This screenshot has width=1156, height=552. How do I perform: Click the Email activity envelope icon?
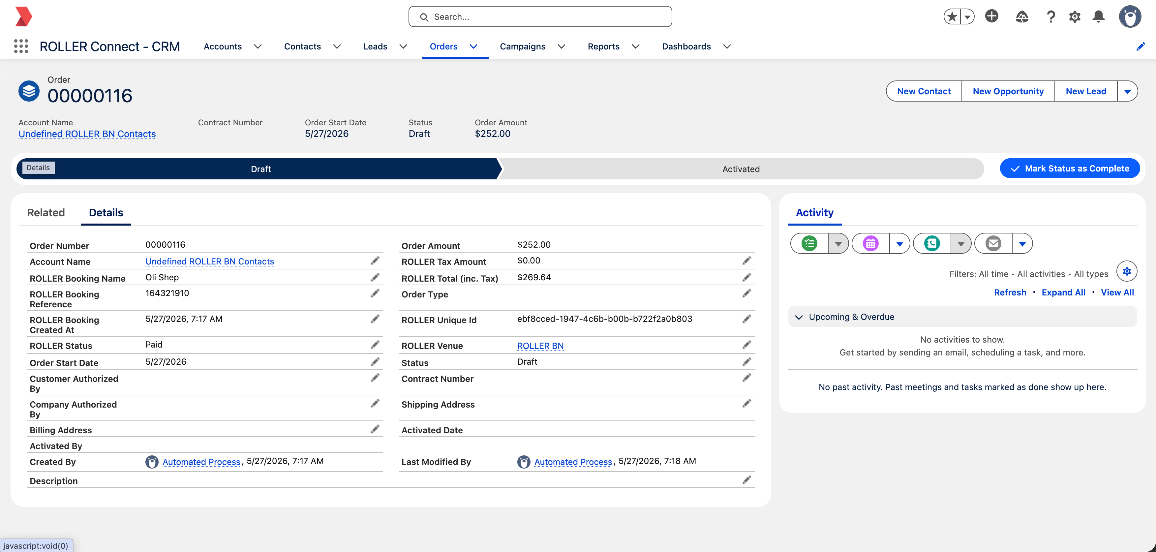click(993, 244)
